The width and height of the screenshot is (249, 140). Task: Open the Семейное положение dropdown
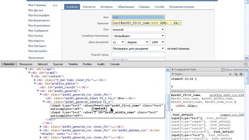pyautogui.click(x=139, y=36)
